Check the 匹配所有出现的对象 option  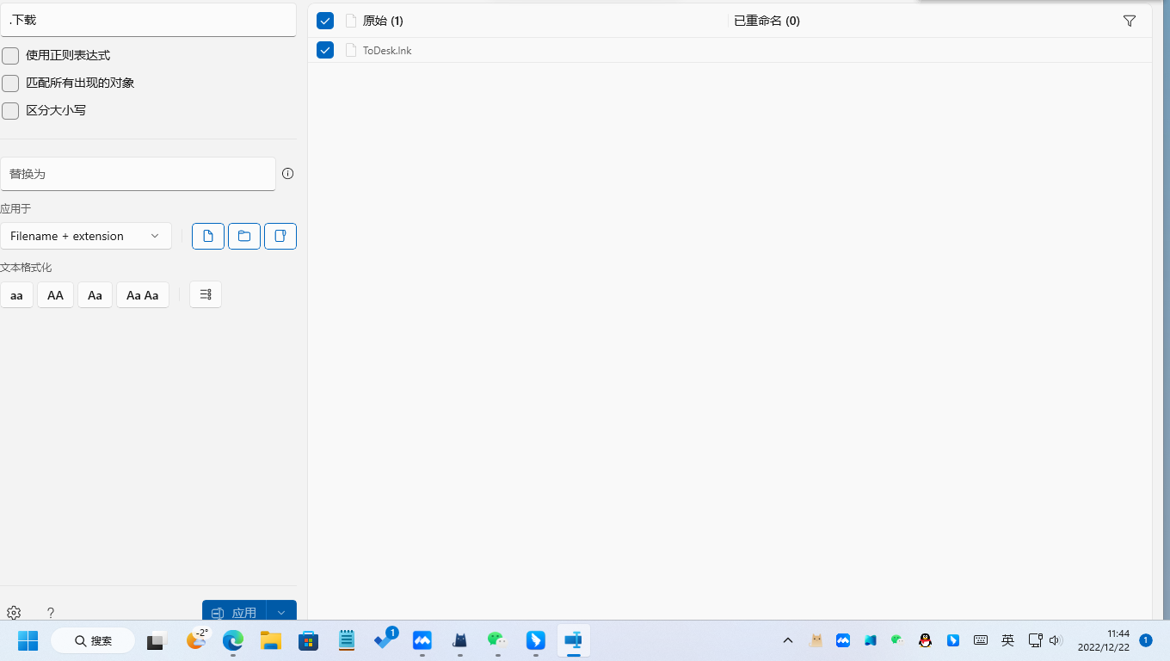10,83
